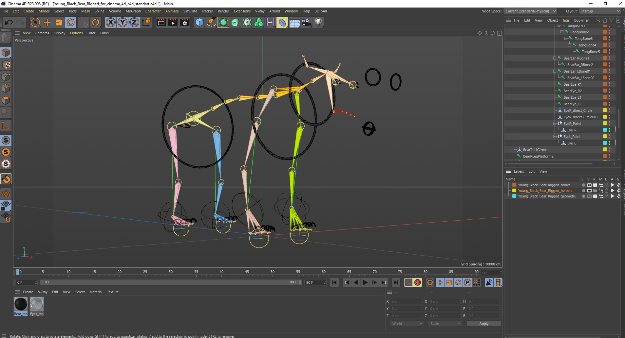Toggle Enable Snap magnet icon
The width and height of the screenshot is (625, 338).
[6, 179]
